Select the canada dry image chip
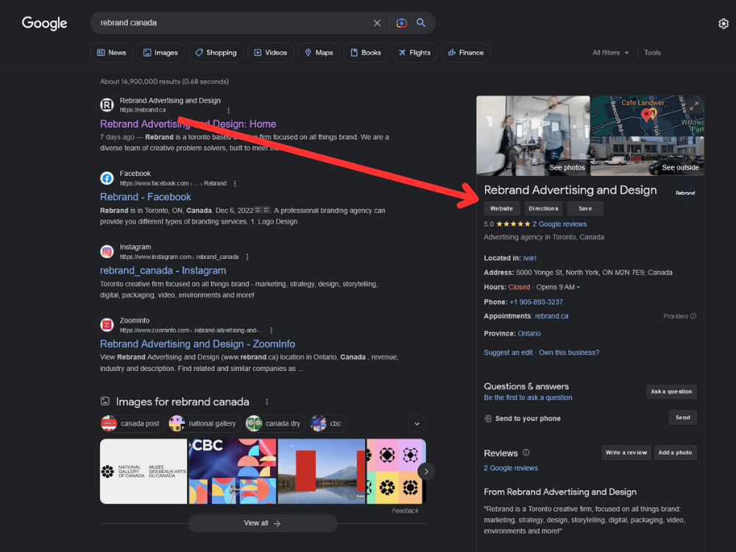 coord(275,424)
